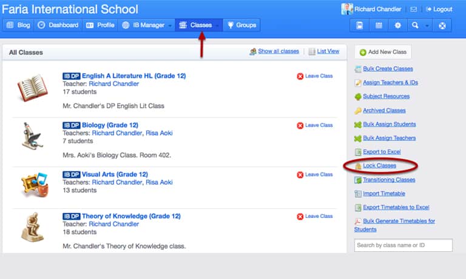Leave the Biology class
The image size is (466, 279).
click(x=315, y=125)
